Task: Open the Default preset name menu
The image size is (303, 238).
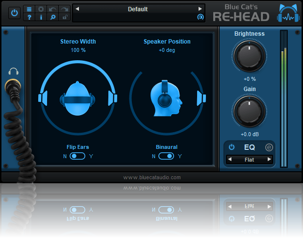Action: [138, 9]
